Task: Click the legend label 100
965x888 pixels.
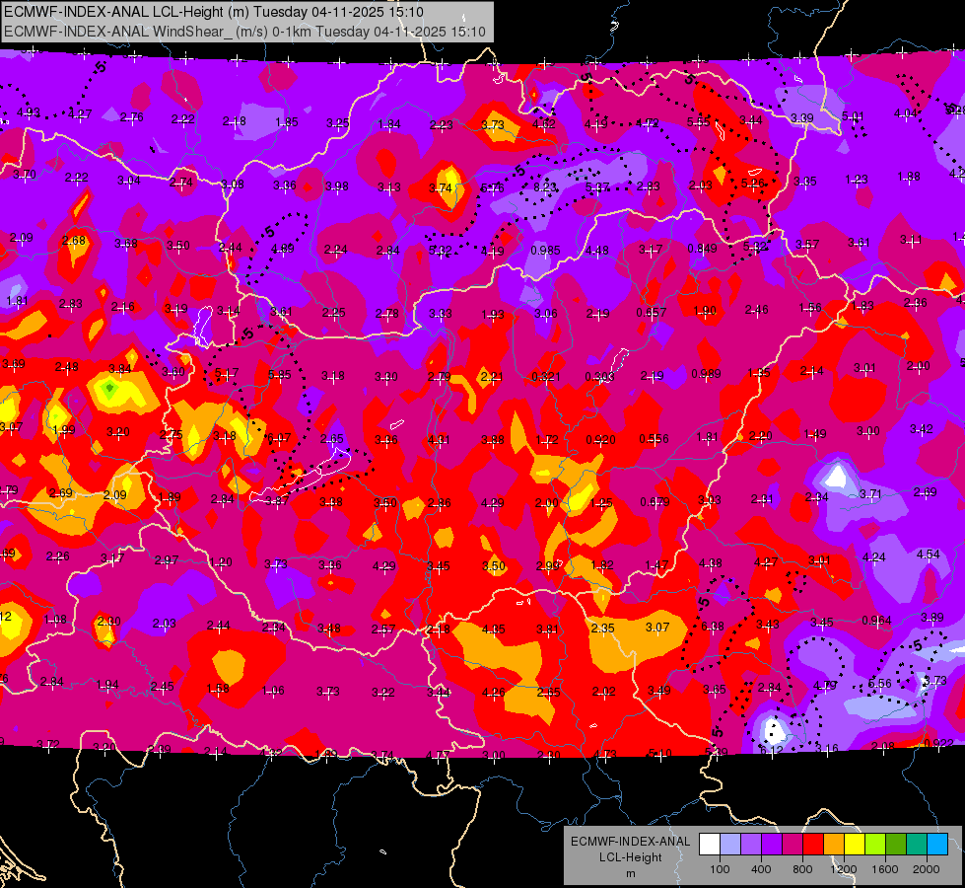Action: 720,869
